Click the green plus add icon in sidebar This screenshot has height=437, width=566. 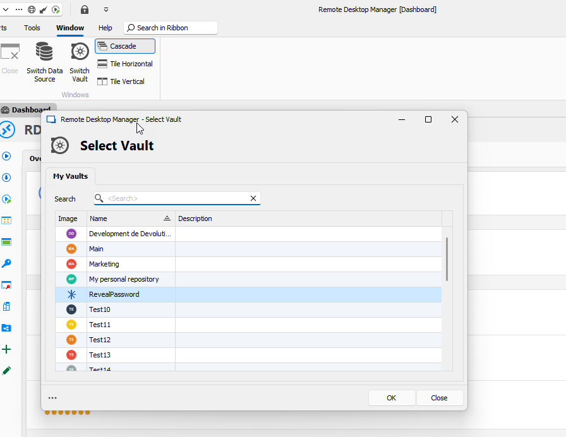click(6, 349)
